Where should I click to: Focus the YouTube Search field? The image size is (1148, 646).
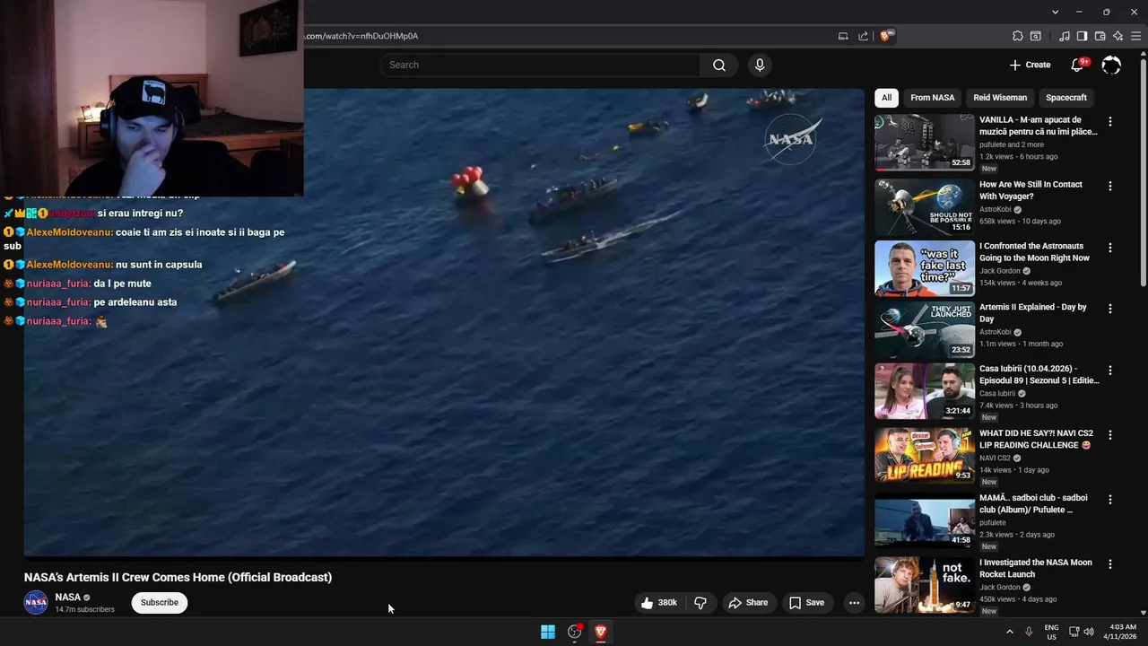click(x=540, y=65)
